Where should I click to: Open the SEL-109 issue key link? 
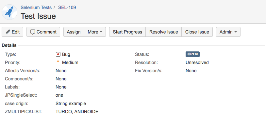(67, 7)
